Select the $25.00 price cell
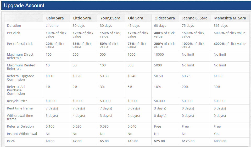 pos(159,141)
